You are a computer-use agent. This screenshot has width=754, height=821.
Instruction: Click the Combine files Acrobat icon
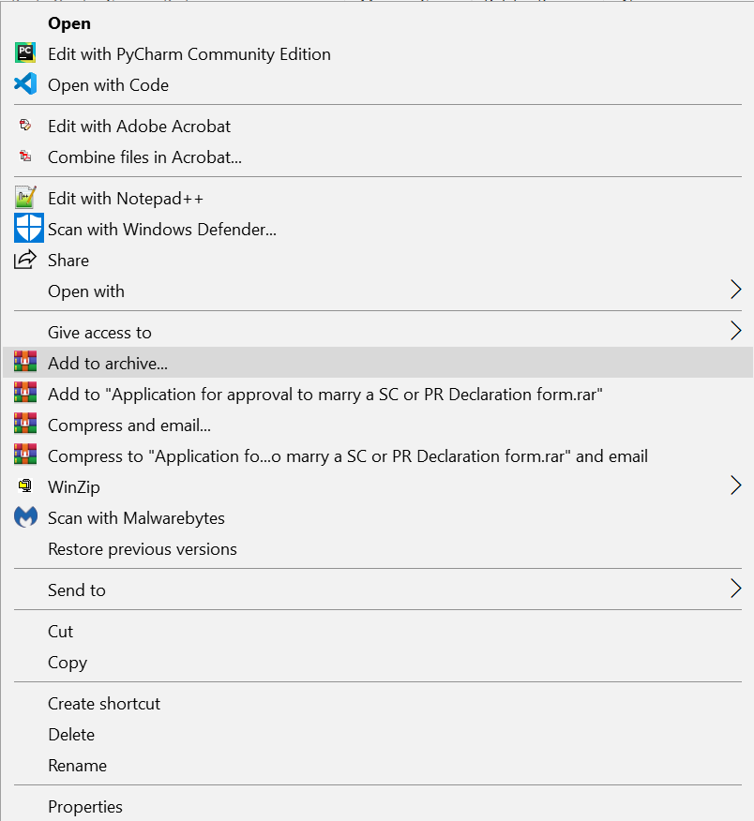point(25,157)
